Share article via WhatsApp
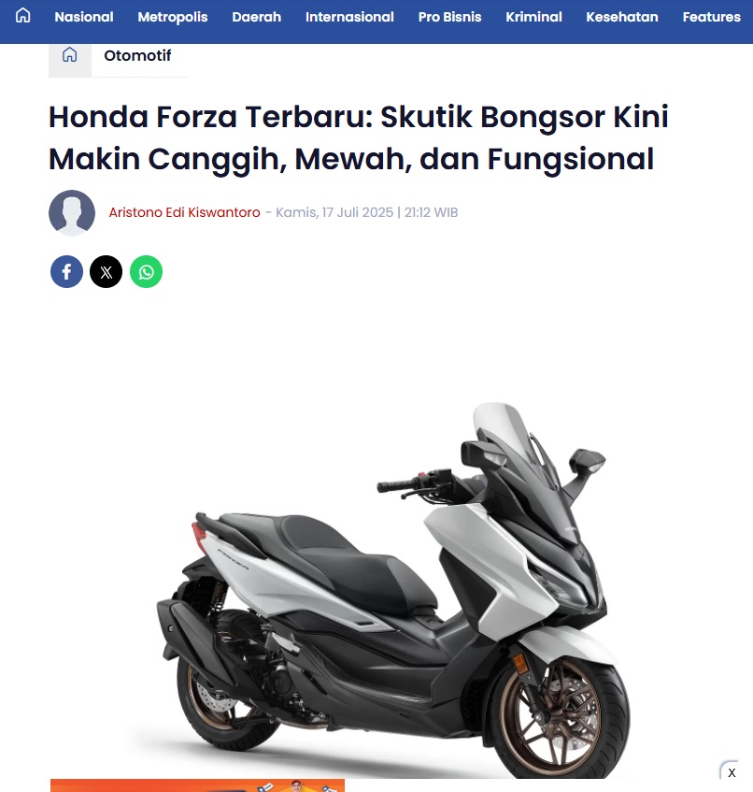 (146, 272)
